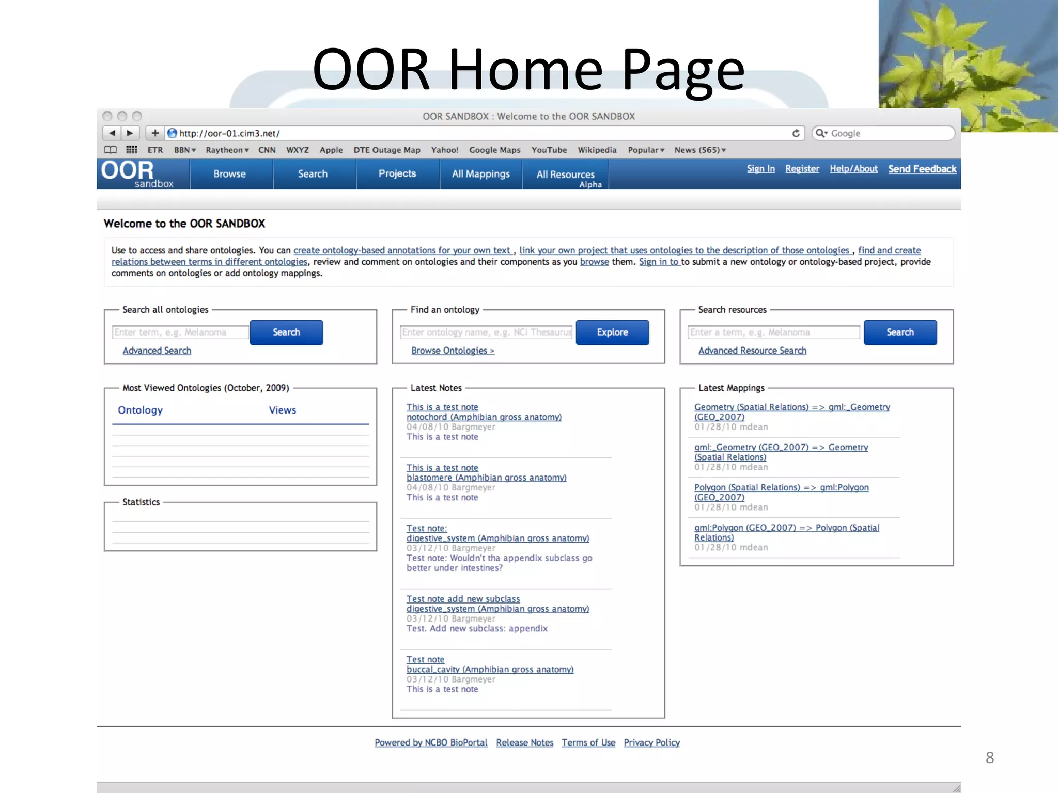Click the magnifier icon in Google search box
The image size is (1058, 793).
821,133
